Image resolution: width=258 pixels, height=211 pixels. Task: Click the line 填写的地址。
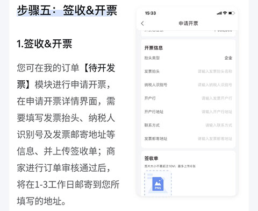tap(41, 201)
